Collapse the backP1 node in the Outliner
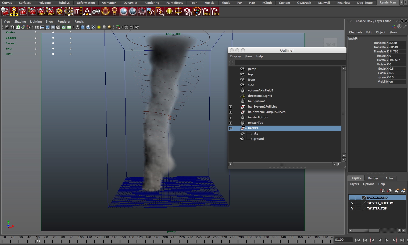Viewport: 408px width, 245px height. coord(231,128)
